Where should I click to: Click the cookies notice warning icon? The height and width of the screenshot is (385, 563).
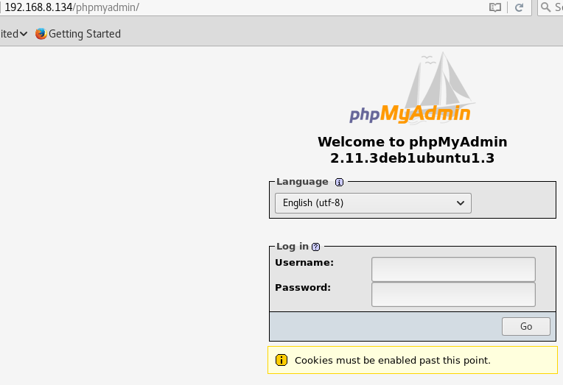[281, 360]
